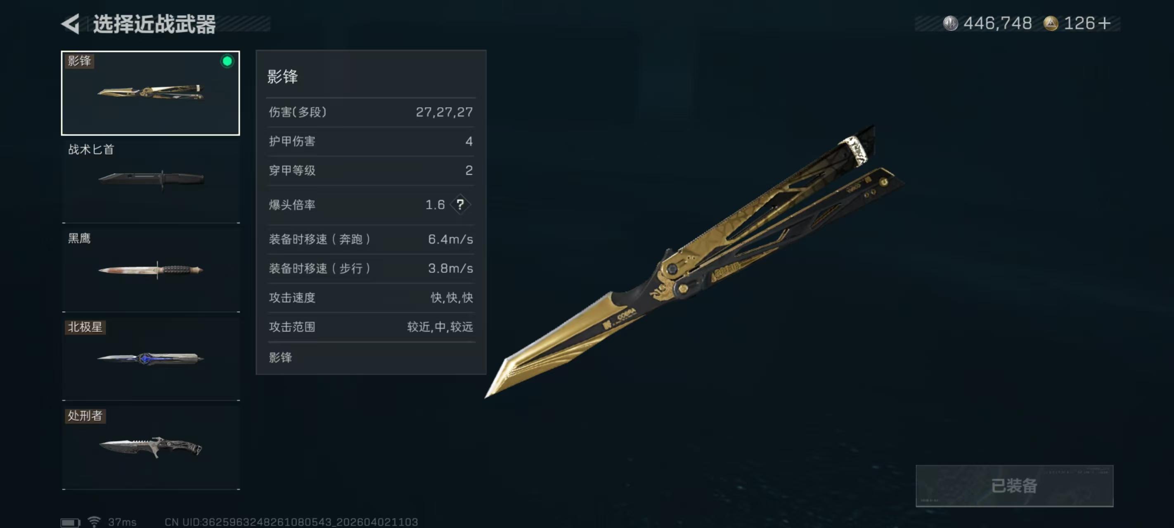
Task: Click the 爆头倍率 stat row
Action: 371,205
